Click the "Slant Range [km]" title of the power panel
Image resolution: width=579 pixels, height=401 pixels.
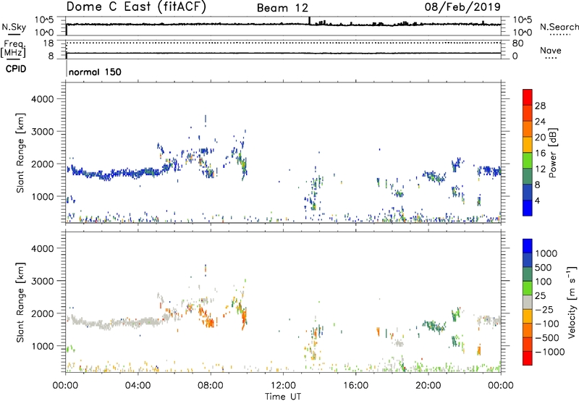pos(20,153)
